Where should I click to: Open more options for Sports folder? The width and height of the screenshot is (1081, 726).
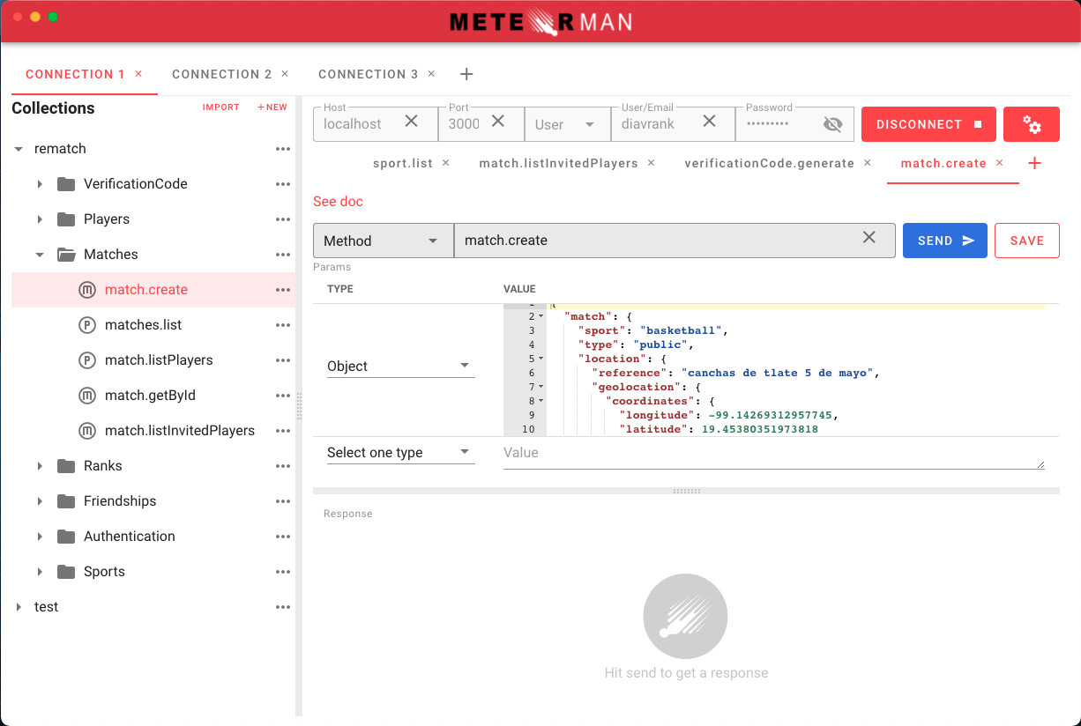tap(282, 572)
